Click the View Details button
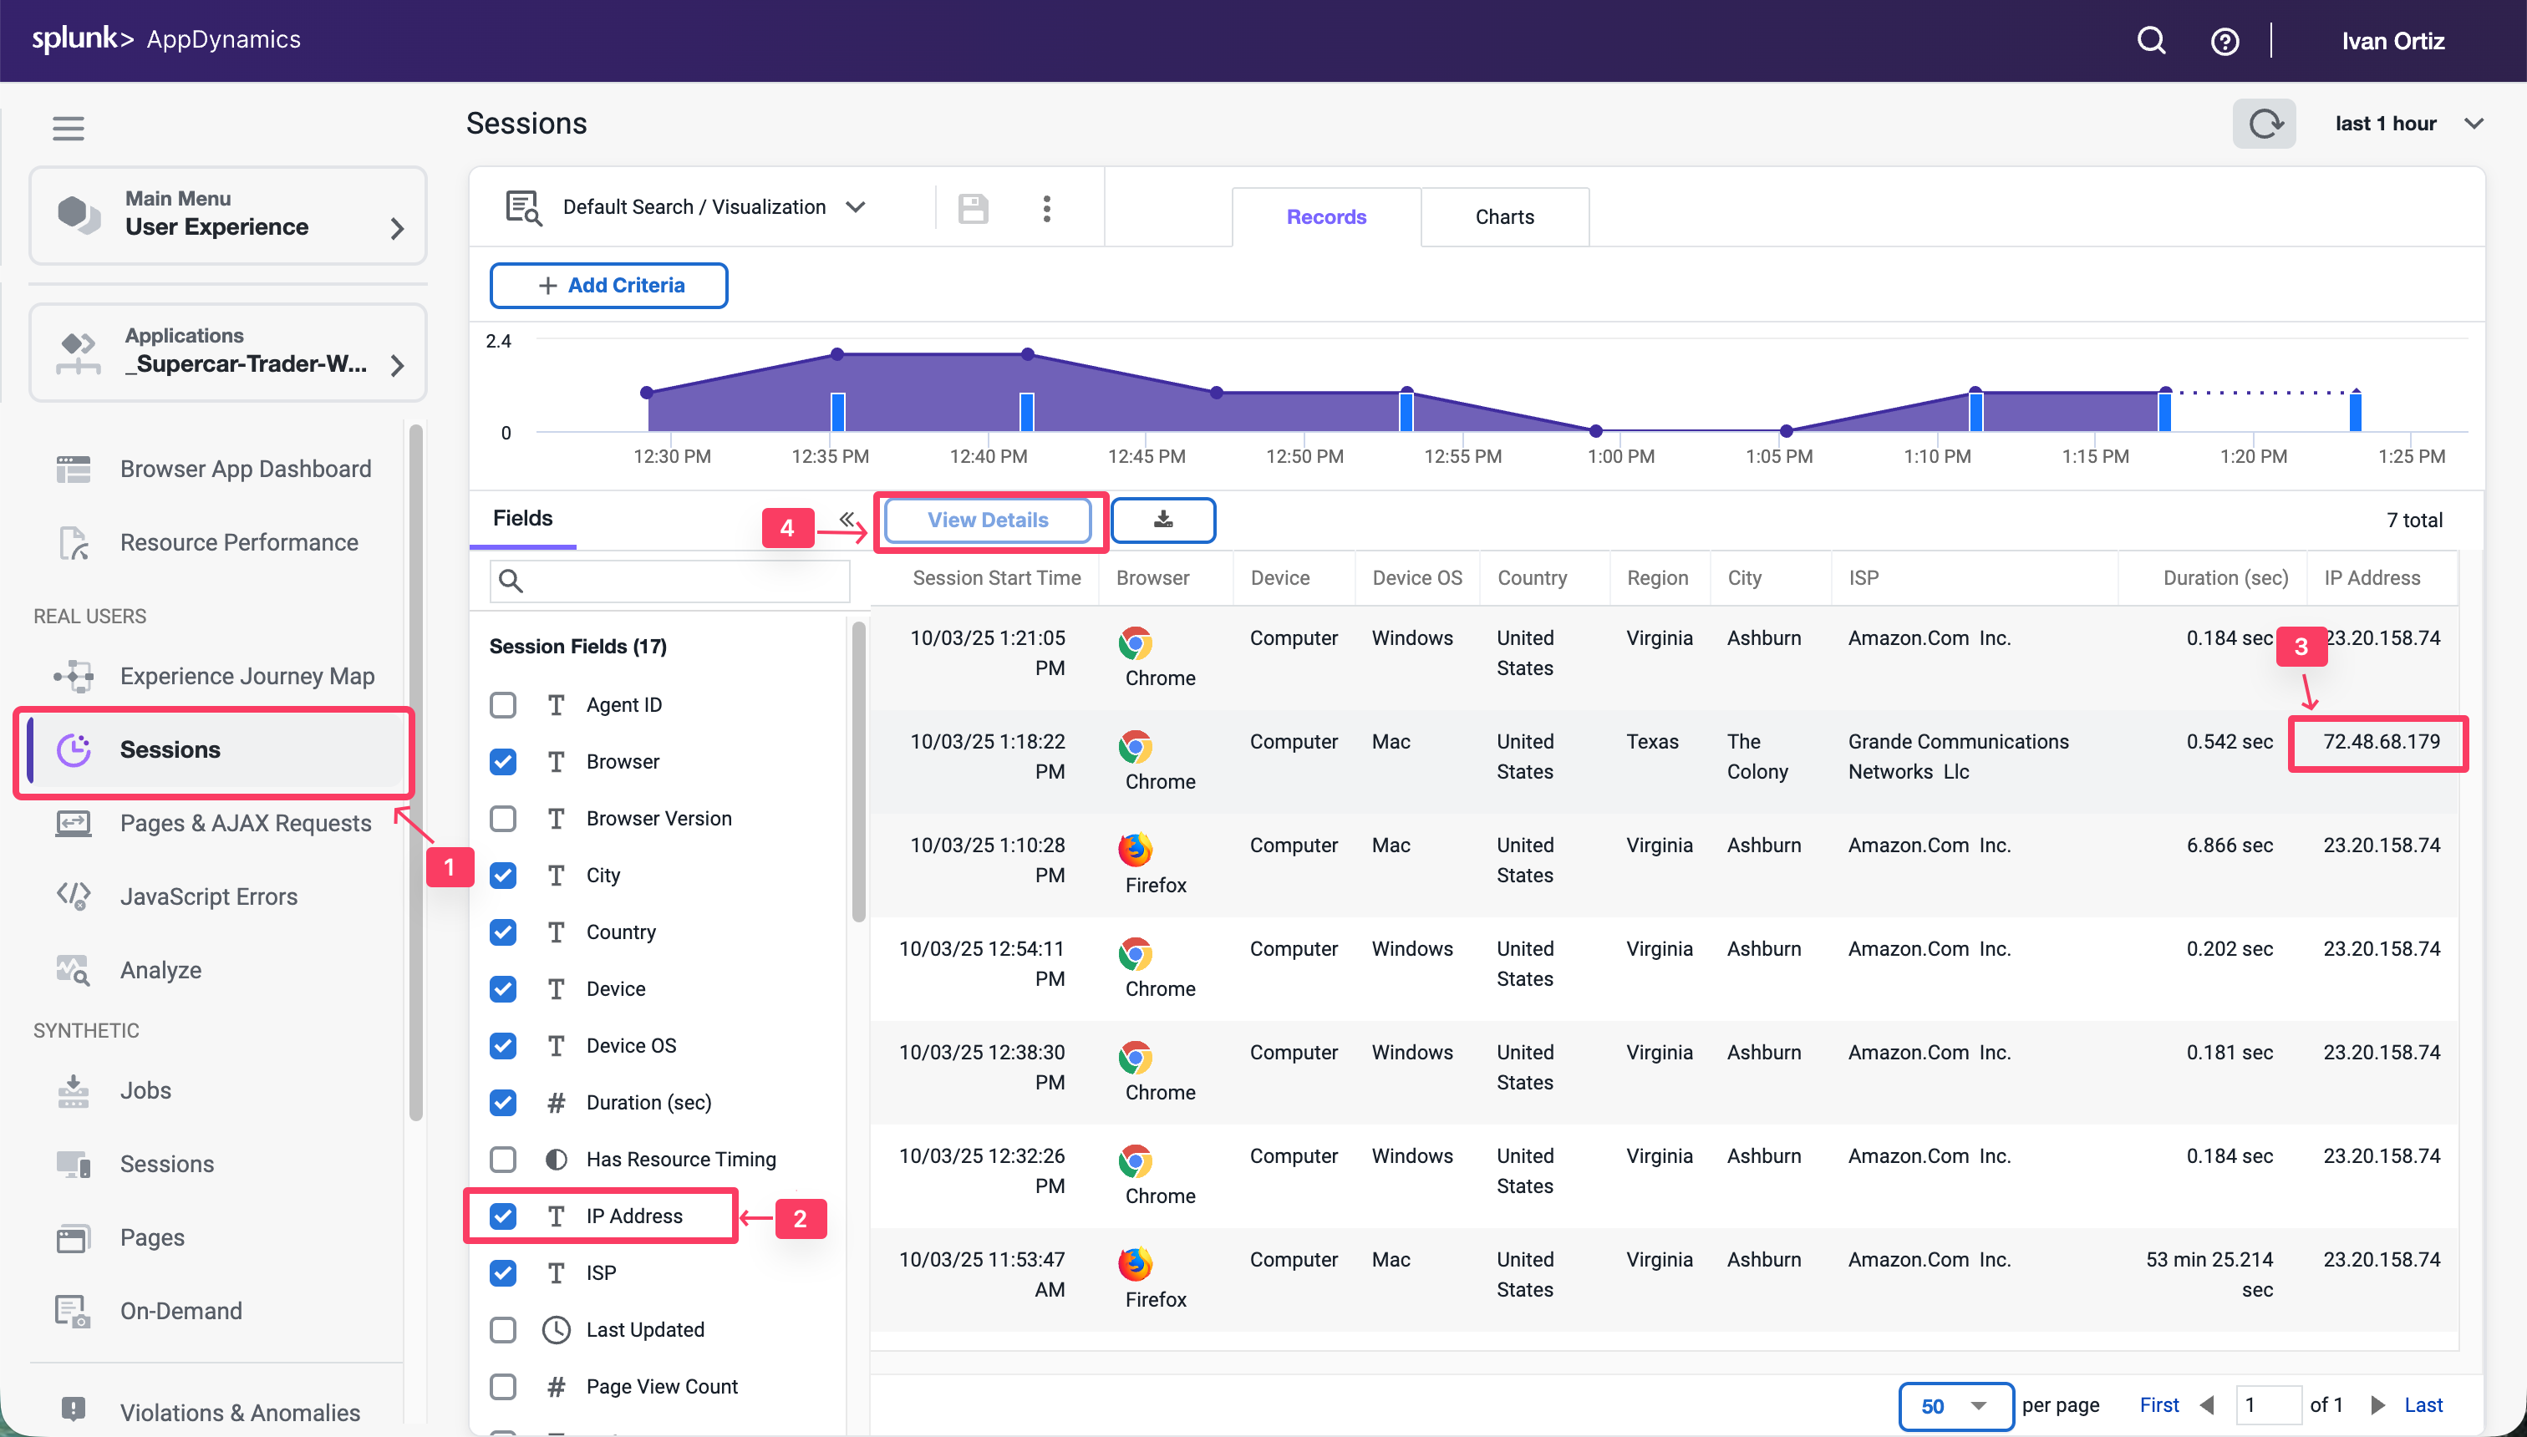Viewport: 2527px width, 1437px height. point(987,520)
